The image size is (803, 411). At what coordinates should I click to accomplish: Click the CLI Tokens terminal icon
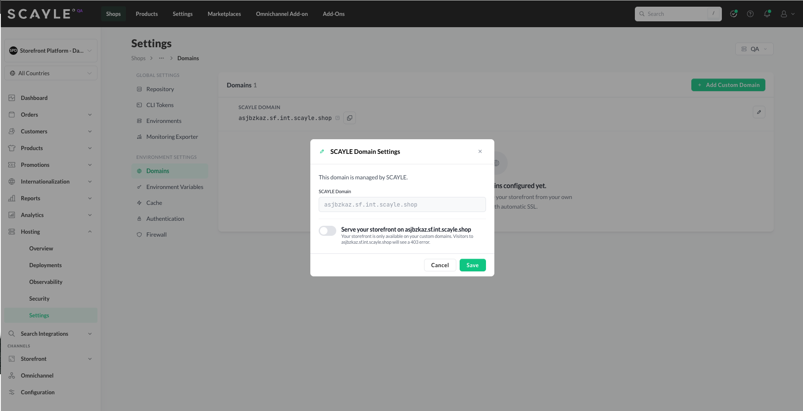(139, 105)
